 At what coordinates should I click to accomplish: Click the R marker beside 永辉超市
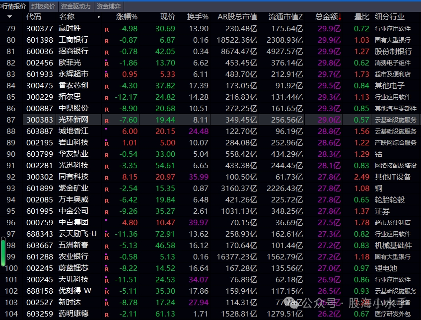point(107,75)
